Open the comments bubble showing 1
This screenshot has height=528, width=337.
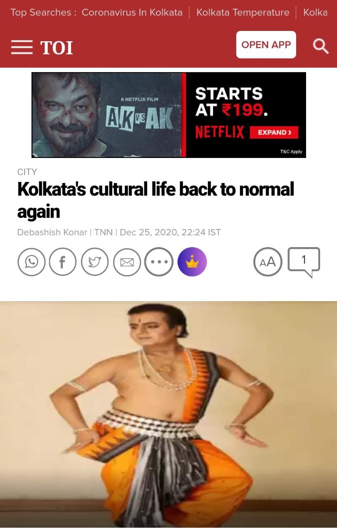click(x=304, y=262)
